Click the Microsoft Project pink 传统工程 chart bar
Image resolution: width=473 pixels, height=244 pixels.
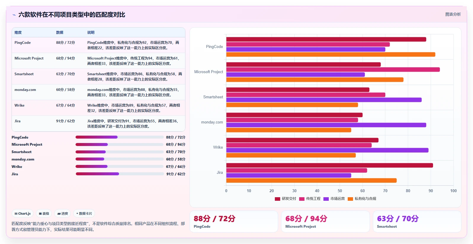tap(333, 70)
